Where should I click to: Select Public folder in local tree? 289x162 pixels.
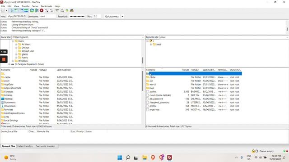click(25, 58)
